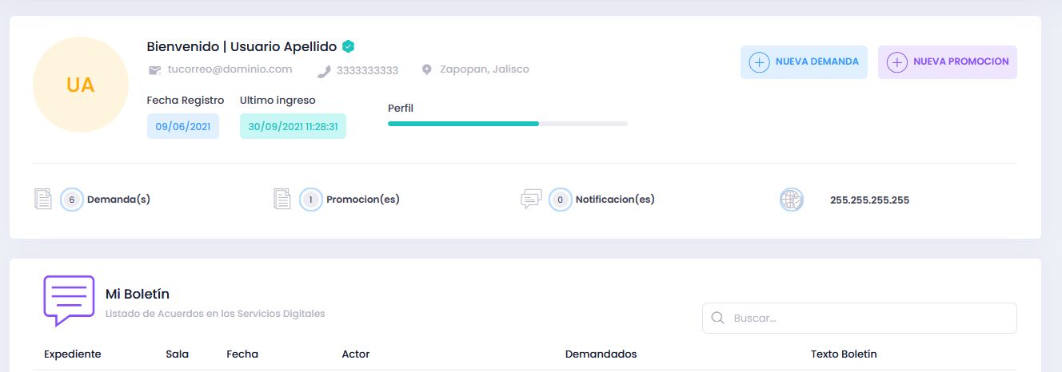Click the magnifier icon in search box
Viewport: 1062px width, 372px height.
point(717,318)
